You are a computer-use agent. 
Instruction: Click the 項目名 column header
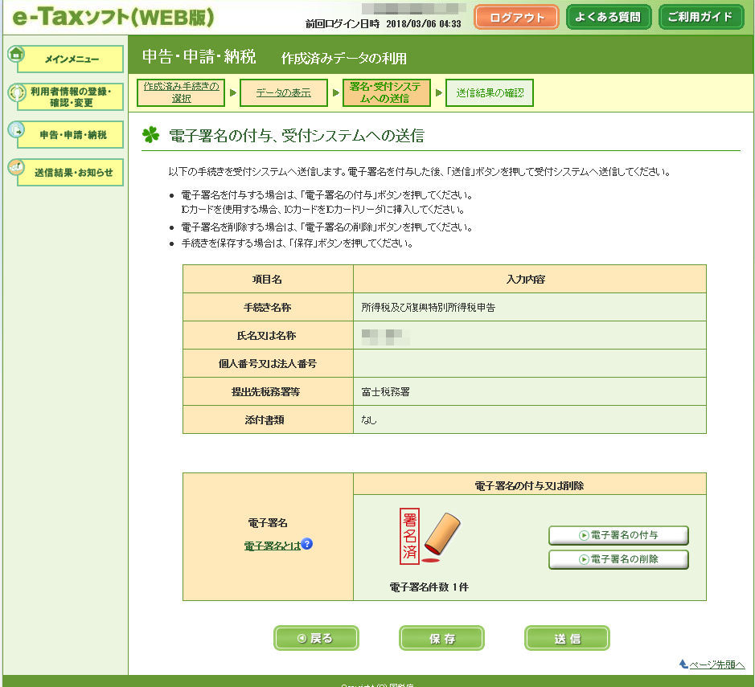[x=268, y=279]
